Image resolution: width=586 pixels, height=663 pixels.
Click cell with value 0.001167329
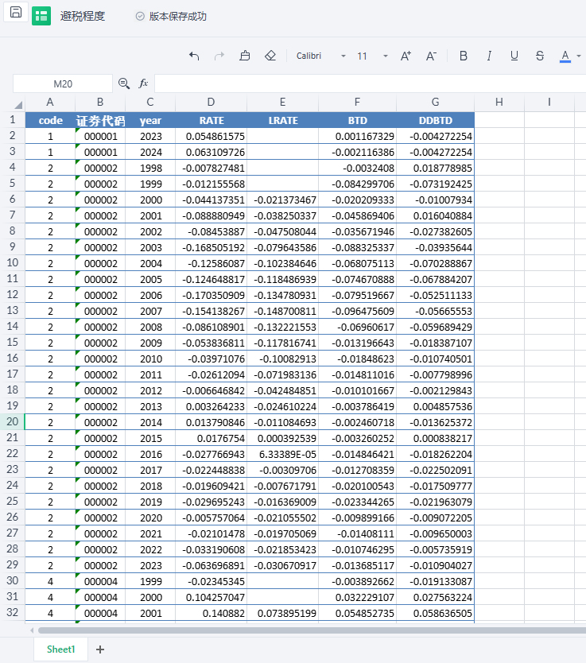click(x=358, y=136)
